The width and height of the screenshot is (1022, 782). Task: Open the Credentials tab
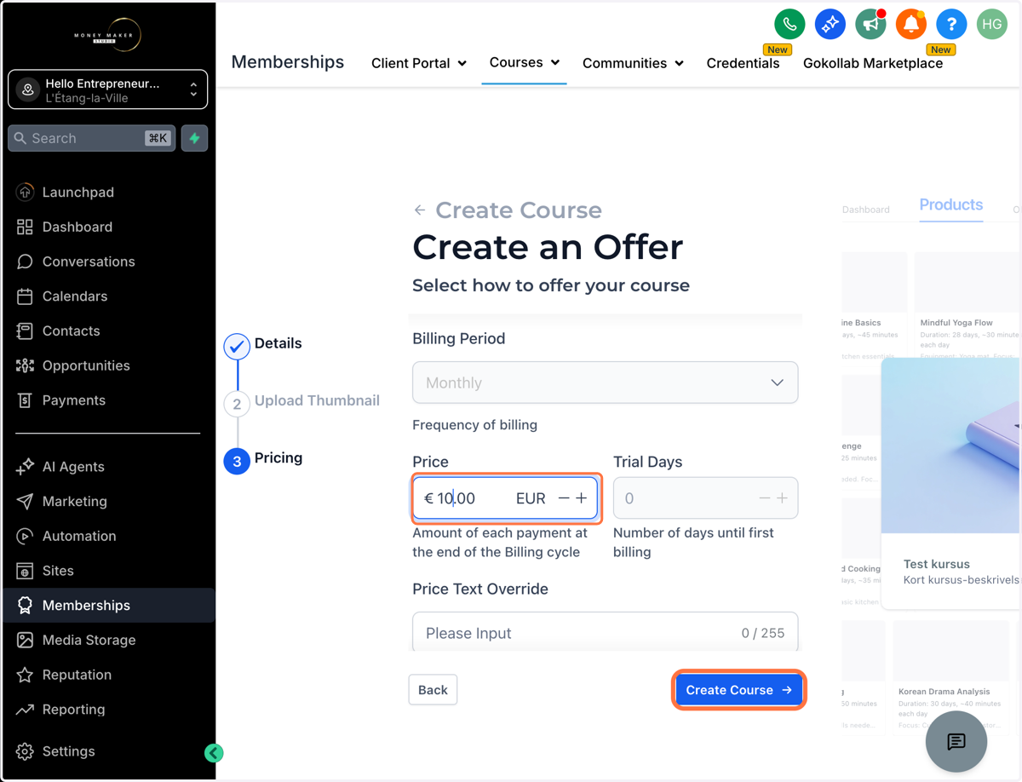[x=743, y=63]
